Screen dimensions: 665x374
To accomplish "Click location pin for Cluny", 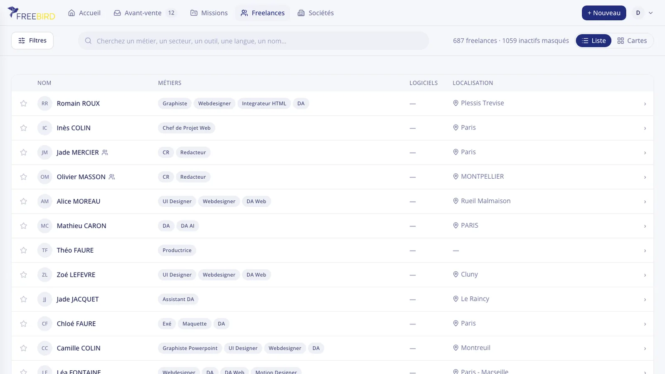I will pyautogui.click(x=456, y=275).
